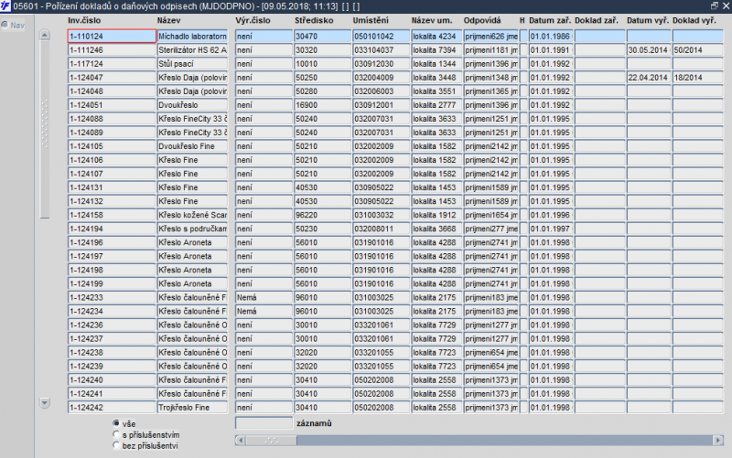
Task: Select inventory number 1-111246
Action: [x=112, y=50]
